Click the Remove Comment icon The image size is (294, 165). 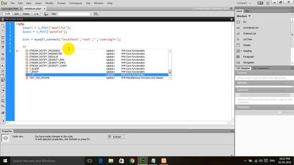click(3, 92)
